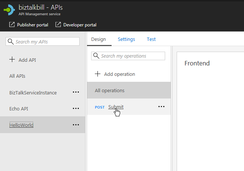Click the plus icon beside Add operation
This screenshot has width=244, height=171.
(98, 74)
